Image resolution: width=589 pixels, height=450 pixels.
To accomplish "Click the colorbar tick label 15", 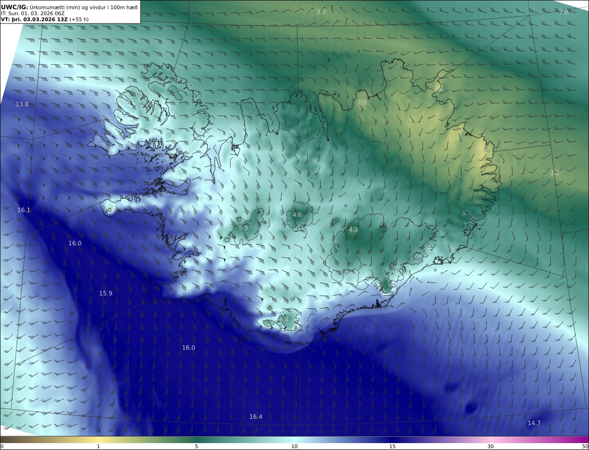I will [393, 446].
